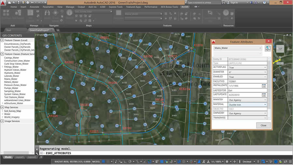Collapse the Feature Classes (Local) group
The width and height of the screenshot is (293, 165).
click(2, 40)
